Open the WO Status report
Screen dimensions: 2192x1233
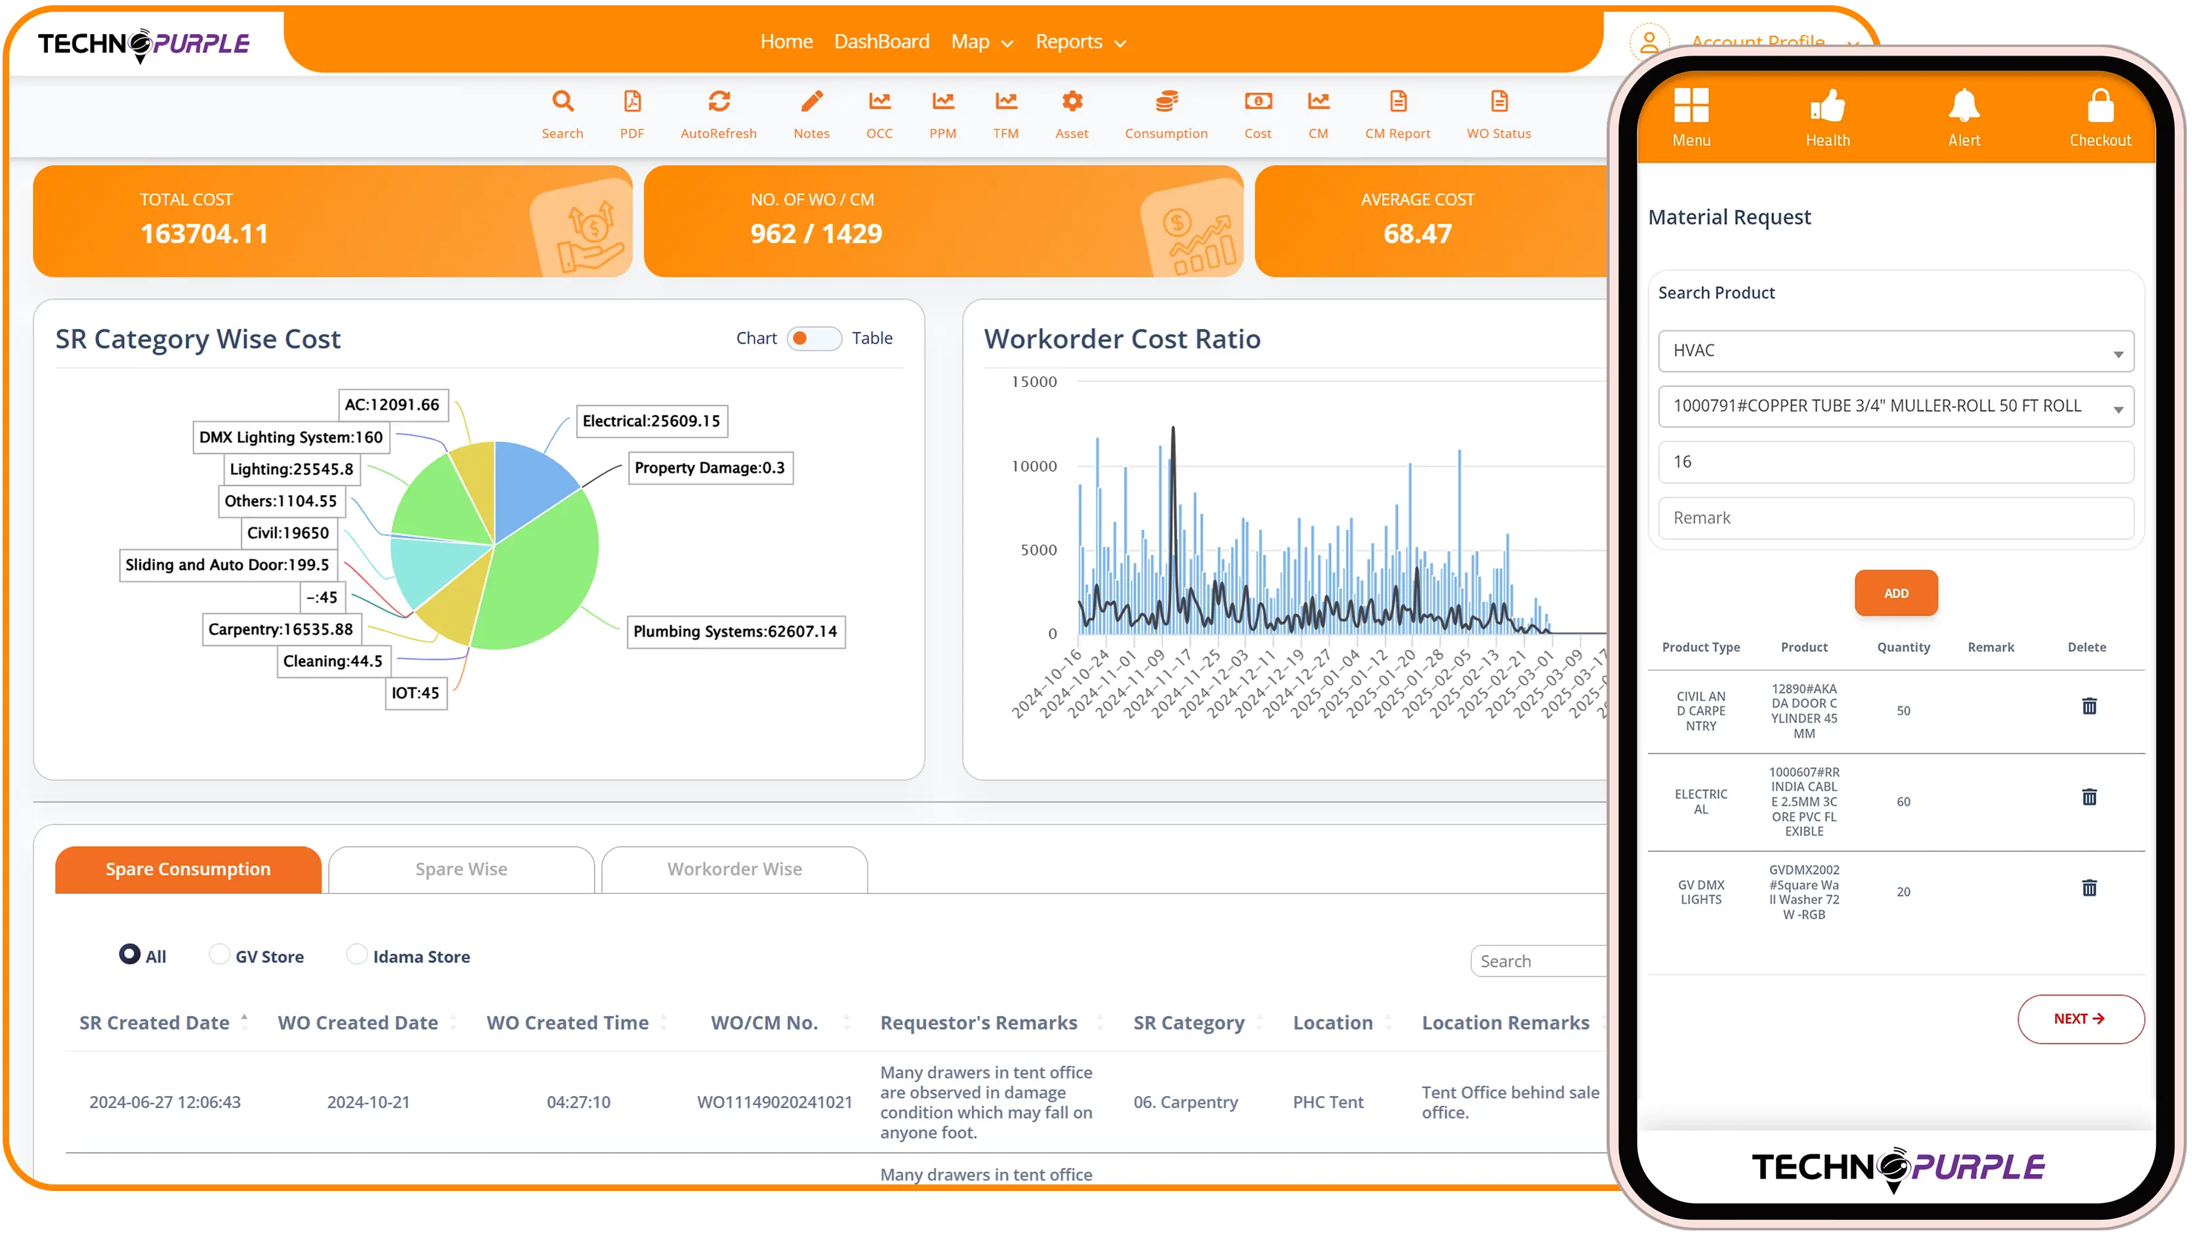1498,115
